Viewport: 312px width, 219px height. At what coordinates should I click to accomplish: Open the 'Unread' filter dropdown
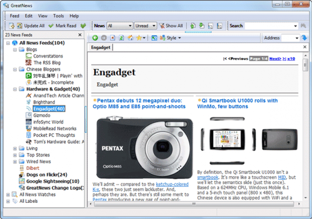(x=145, y=26)
